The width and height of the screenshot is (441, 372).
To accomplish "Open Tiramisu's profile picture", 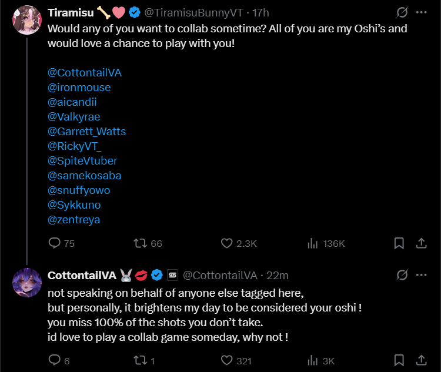I will tap(26, 20).
